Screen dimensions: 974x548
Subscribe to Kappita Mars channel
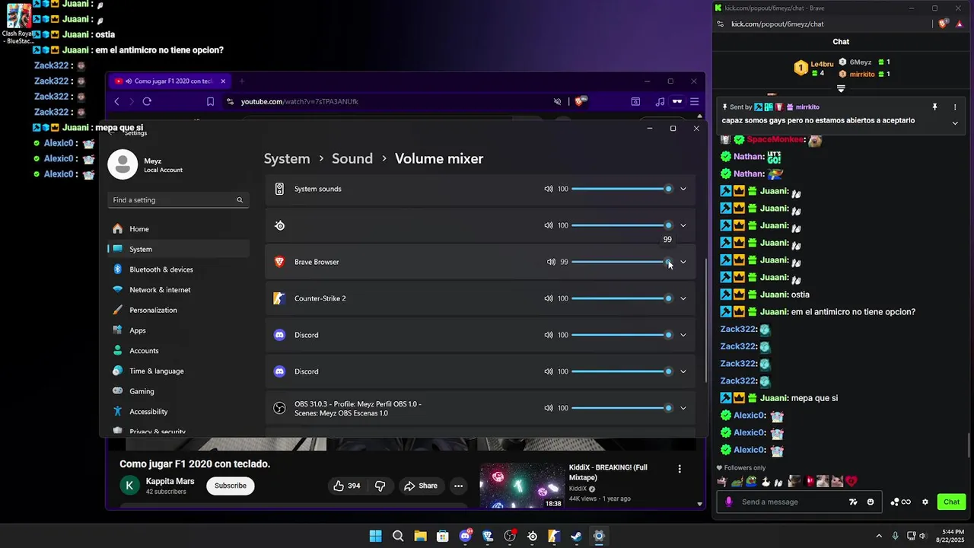tap(231, 486)
